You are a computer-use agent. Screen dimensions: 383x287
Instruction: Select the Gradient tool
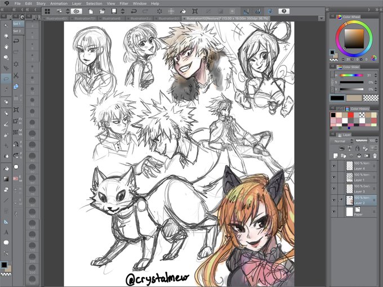pos(6,179)
